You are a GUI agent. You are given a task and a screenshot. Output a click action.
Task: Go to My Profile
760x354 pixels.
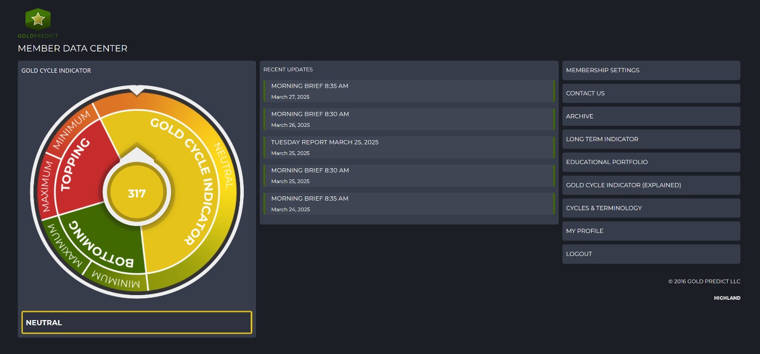[651, 231]
